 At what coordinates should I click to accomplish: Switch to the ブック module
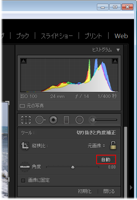point(22,36)
